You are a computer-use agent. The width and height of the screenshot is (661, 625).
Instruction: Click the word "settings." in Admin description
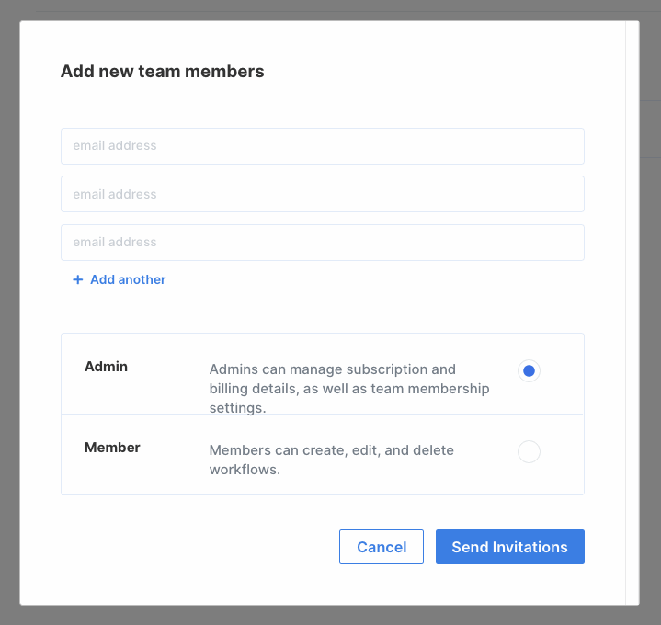tap(237, 408)
